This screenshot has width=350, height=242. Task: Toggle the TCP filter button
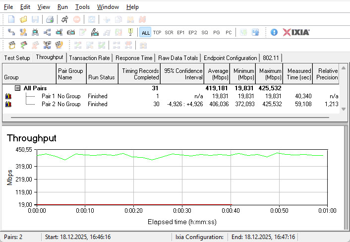tap(157, 32)
